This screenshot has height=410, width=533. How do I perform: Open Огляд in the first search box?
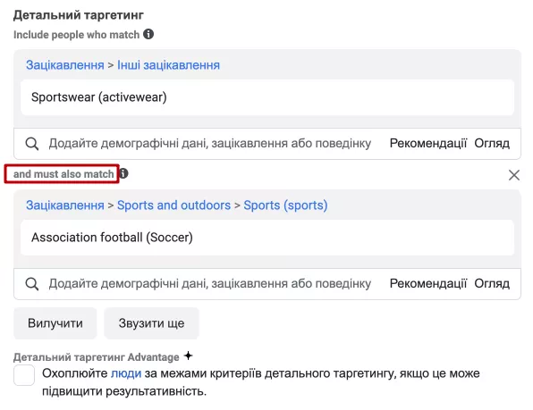[x=492, y=143]
